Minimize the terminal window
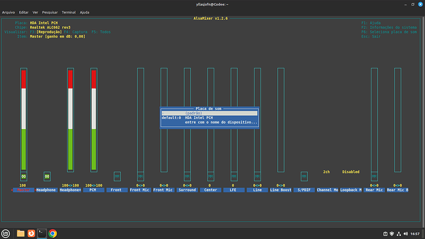 (405, 4)
